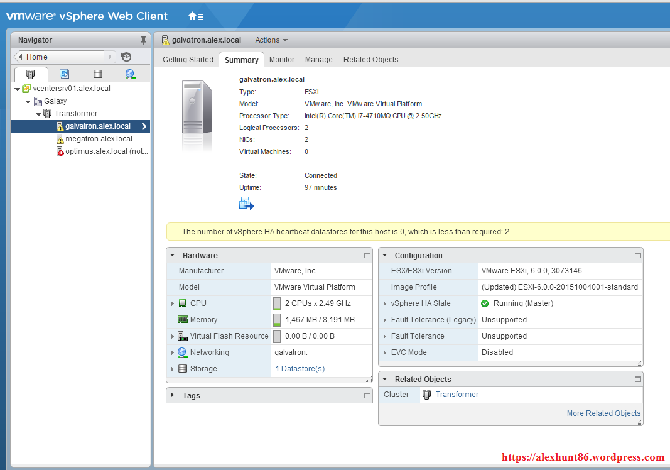Open the Networking inventory icon
Screen dimensions: 670x470
130,74
